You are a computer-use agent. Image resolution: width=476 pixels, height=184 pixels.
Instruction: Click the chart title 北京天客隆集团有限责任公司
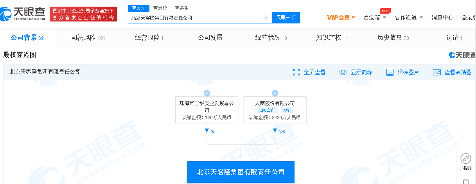(45, 72)
